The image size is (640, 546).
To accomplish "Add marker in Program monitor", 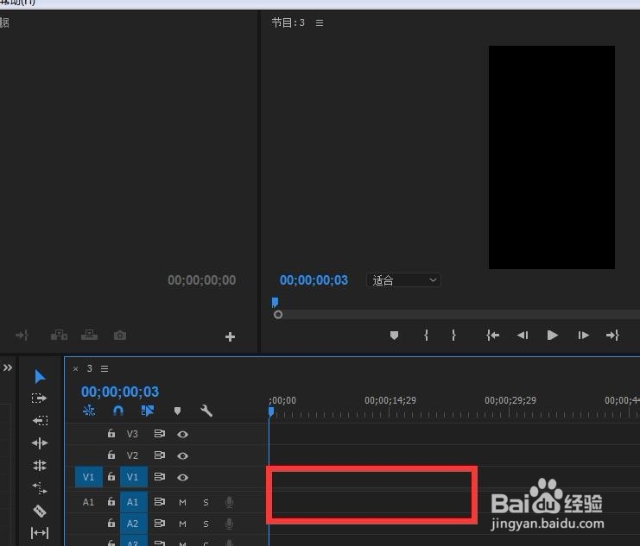I will (x=395, y=336).
